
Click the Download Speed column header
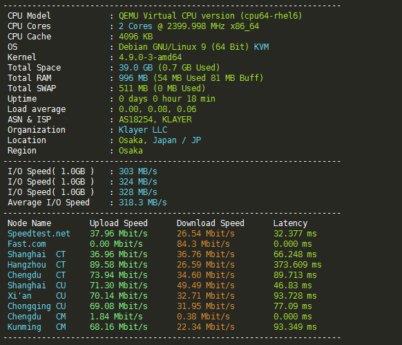point(211,223)
